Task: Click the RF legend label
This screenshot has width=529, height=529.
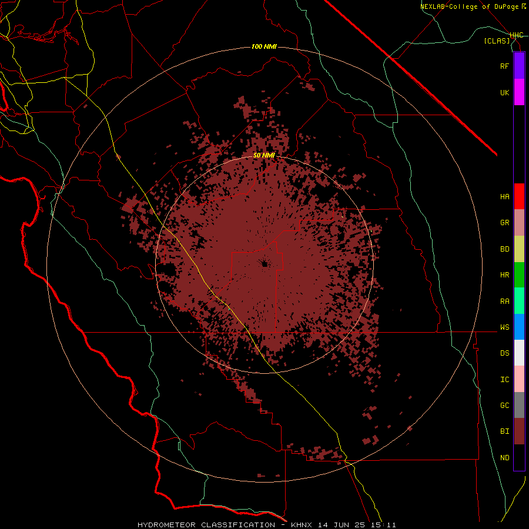Action: (504, 66)
